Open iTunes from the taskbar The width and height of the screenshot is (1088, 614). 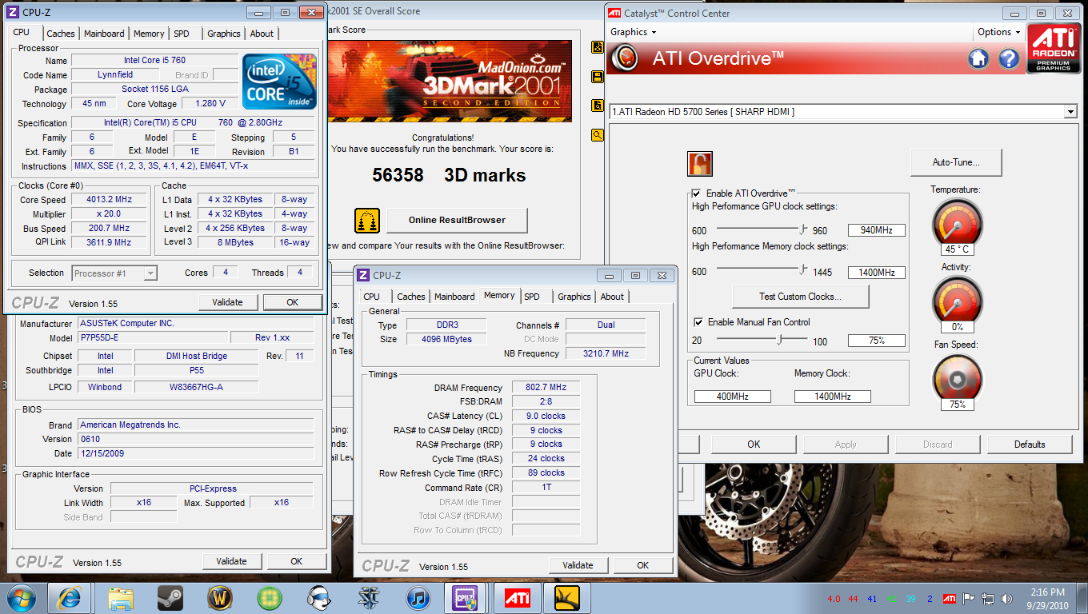point(418,597)
